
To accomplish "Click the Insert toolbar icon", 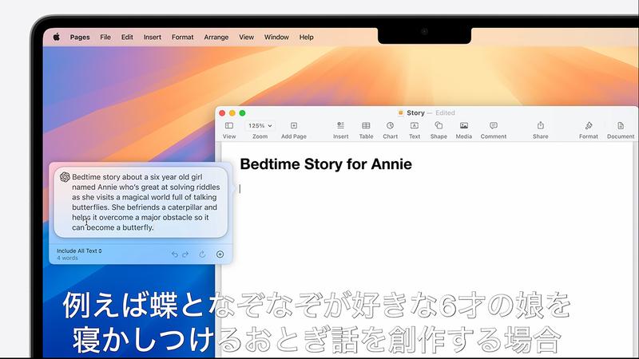I will click(341, 125).
